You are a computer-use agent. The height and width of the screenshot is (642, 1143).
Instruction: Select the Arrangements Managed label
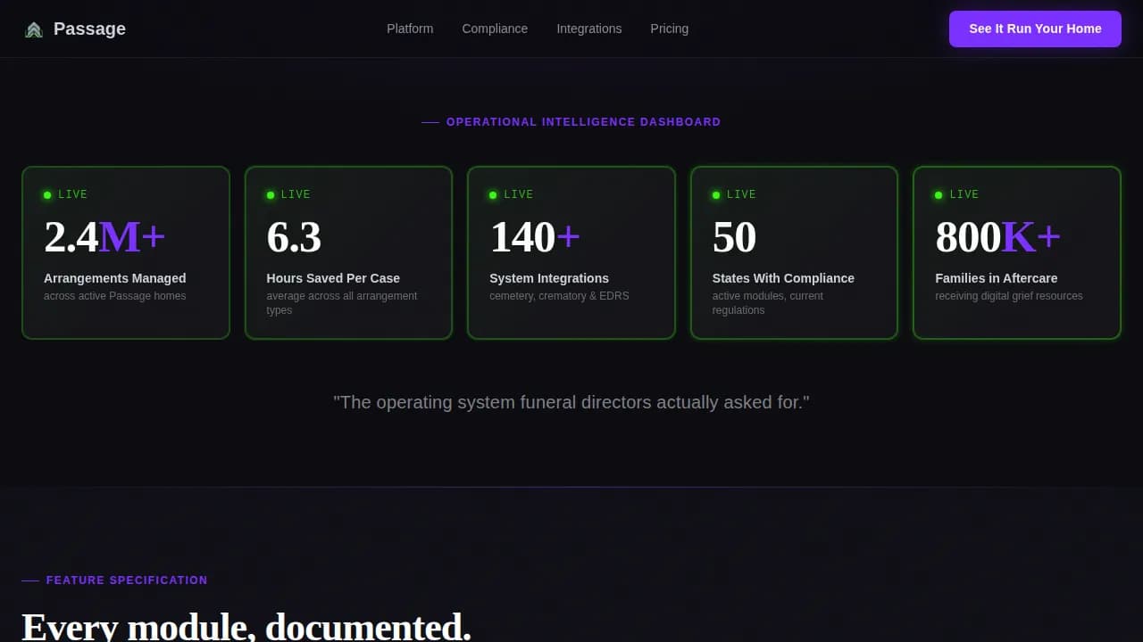tap(115, 278)
